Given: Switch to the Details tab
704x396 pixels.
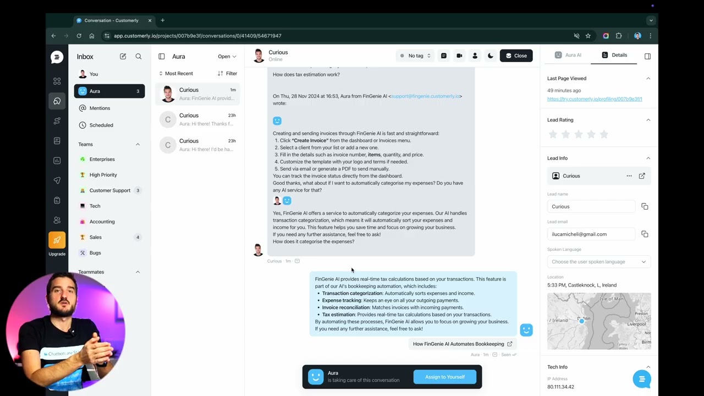Looking at the screenshot, I should coord(614,56).
